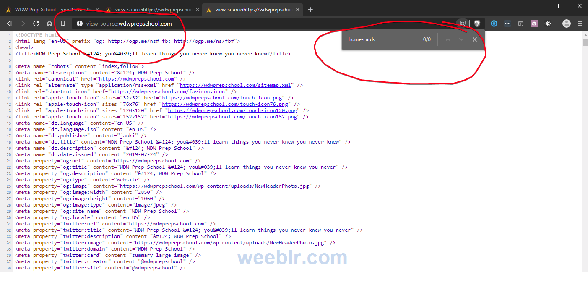Maximize the browser window

[560, 6]
